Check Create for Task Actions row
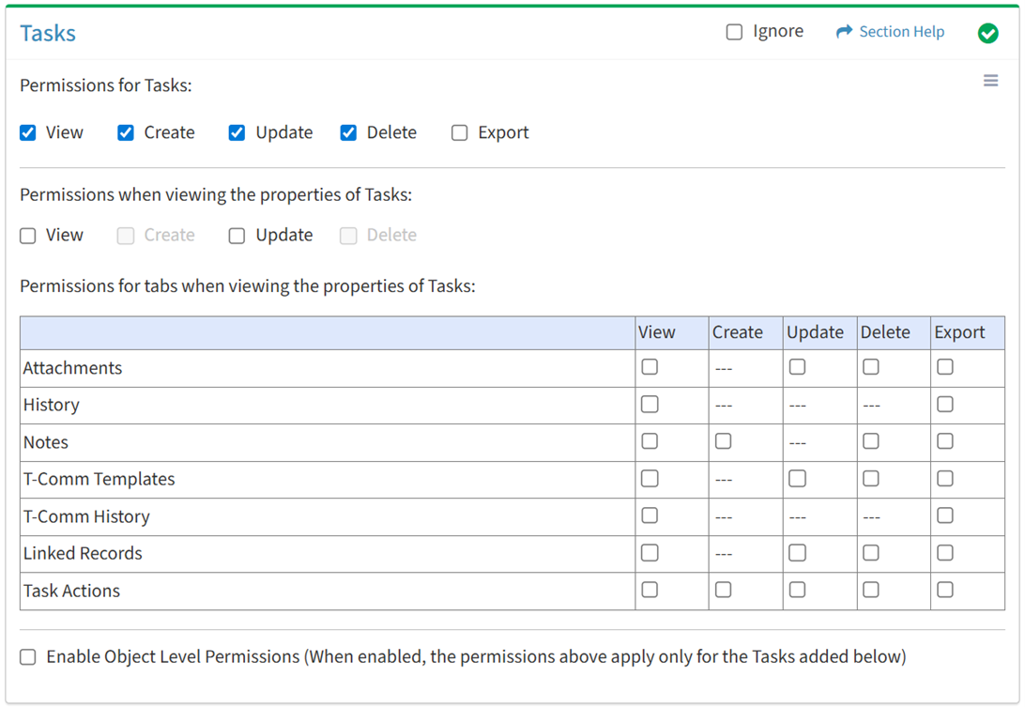The width and height of the screenshot is (1025, 707). 723,590
